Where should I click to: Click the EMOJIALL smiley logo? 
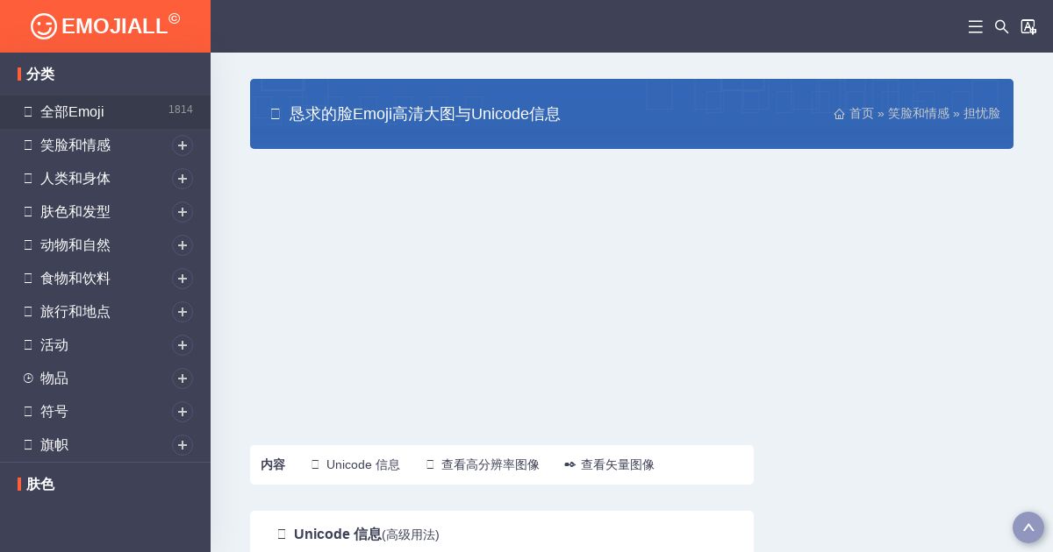(44, 26)
